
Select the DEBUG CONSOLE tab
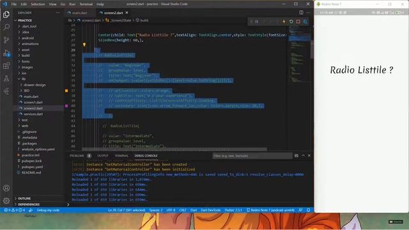coord(146,156)
